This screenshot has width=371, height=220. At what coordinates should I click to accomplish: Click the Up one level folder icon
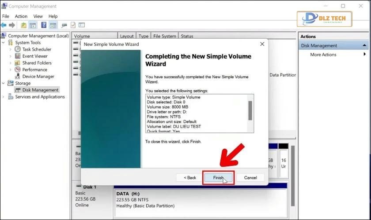pyautogui.click(x=23, y=25)
